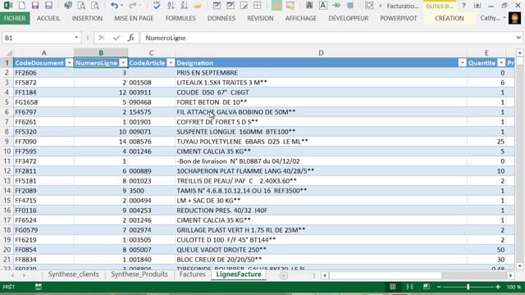Click the outlined letter A icon
The image size is (525, 295).
tap(322, 6)
